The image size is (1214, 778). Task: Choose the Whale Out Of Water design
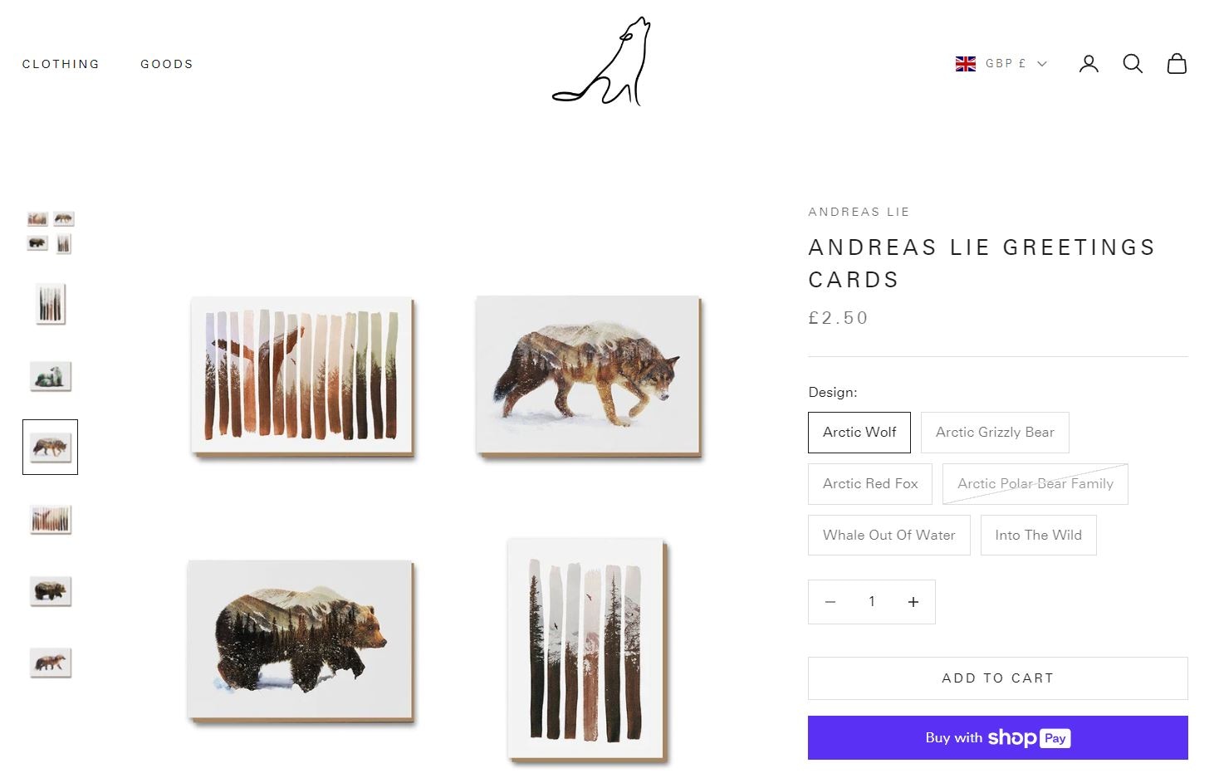pos(889,536)
